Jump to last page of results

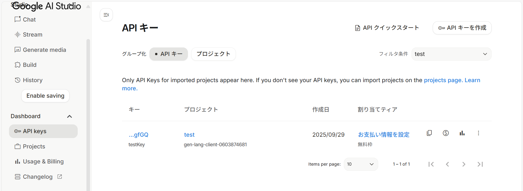click(x=480, y=164)
